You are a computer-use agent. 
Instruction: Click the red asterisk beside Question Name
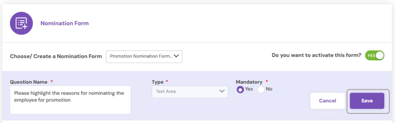click(x=52, y=81)
